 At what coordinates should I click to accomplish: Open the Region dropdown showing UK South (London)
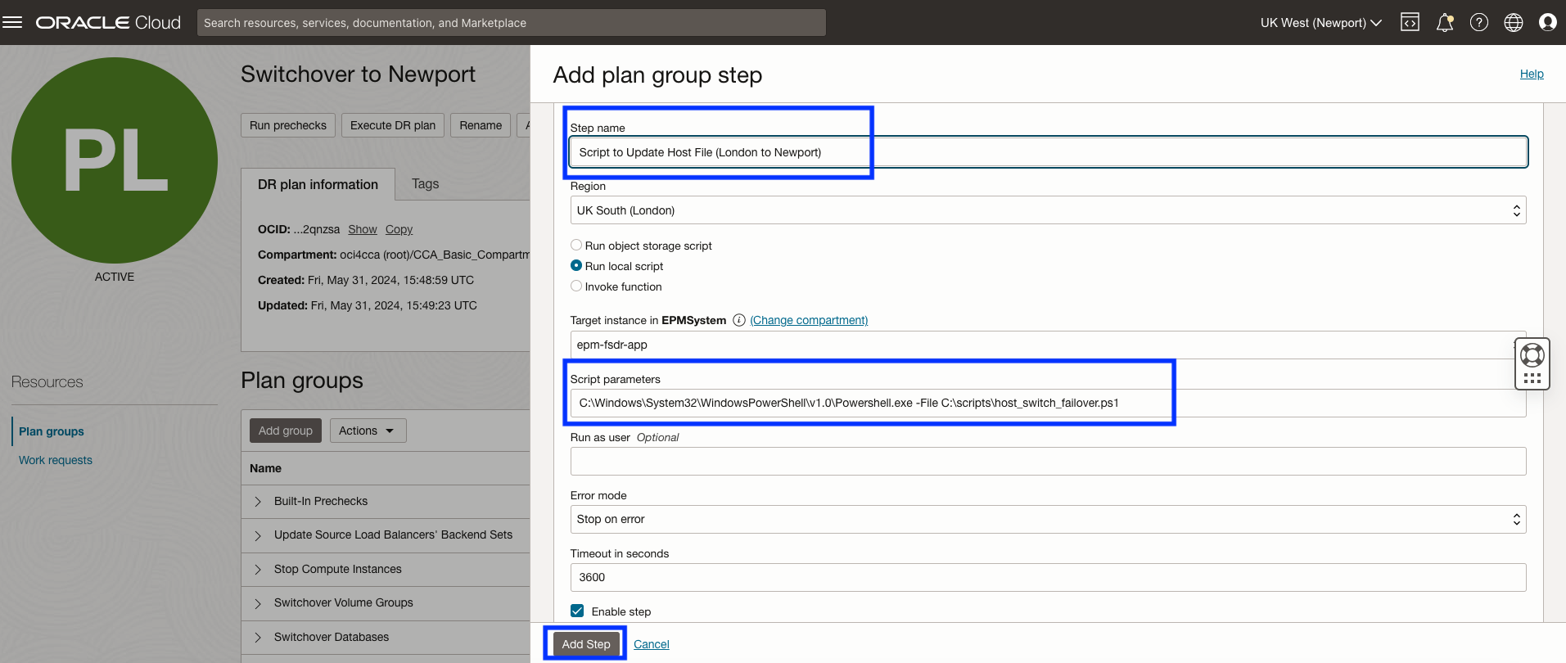(1048, 210)
